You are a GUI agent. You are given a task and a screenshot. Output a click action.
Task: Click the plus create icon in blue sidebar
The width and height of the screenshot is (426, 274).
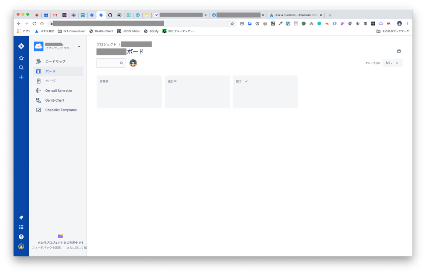pos(21,77)
